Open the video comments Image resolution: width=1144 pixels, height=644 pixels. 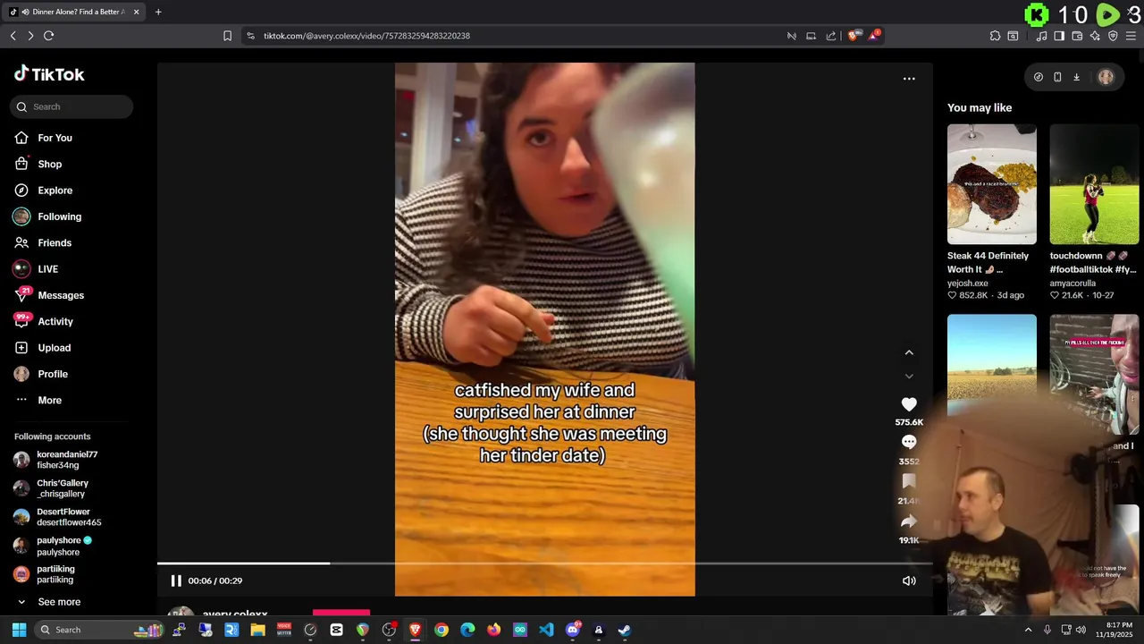[x=909, y=442]
